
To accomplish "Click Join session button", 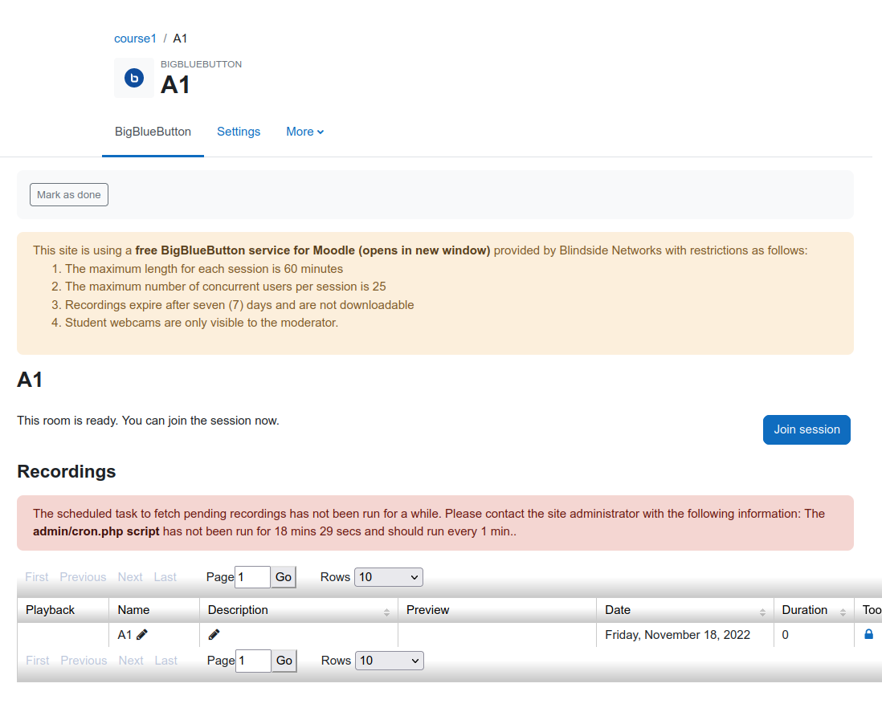I will point(806,430).
